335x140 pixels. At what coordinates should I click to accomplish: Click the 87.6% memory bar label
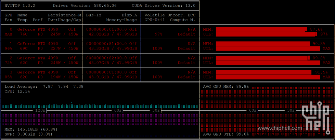[316, 29]
